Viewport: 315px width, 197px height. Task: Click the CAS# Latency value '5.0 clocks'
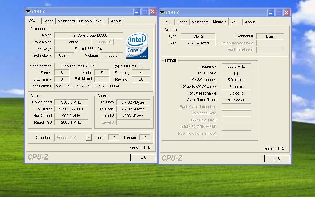tap(236, 80)
